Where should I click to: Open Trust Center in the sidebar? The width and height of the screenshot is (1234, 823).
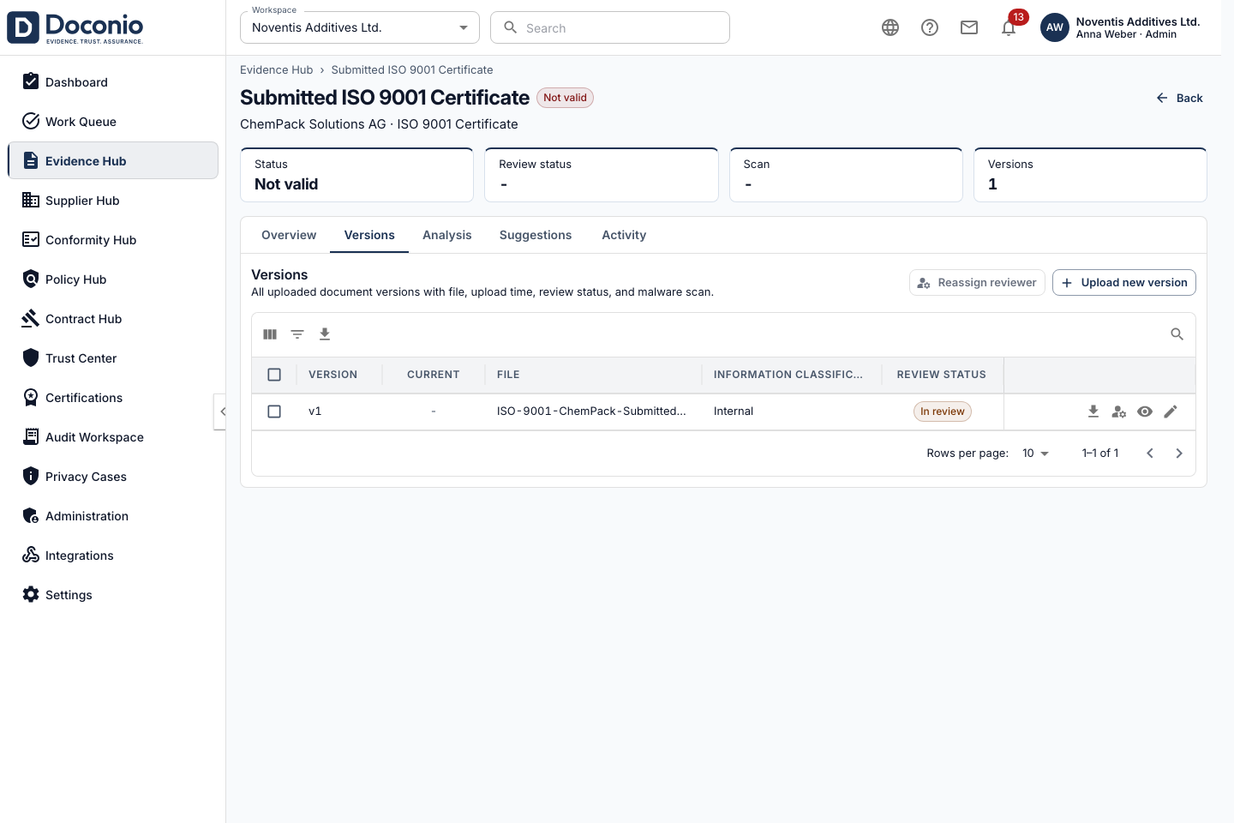coord(113,358)
